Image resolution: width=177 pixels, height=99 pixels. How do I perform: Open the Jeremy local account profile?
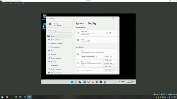(60, 24)
